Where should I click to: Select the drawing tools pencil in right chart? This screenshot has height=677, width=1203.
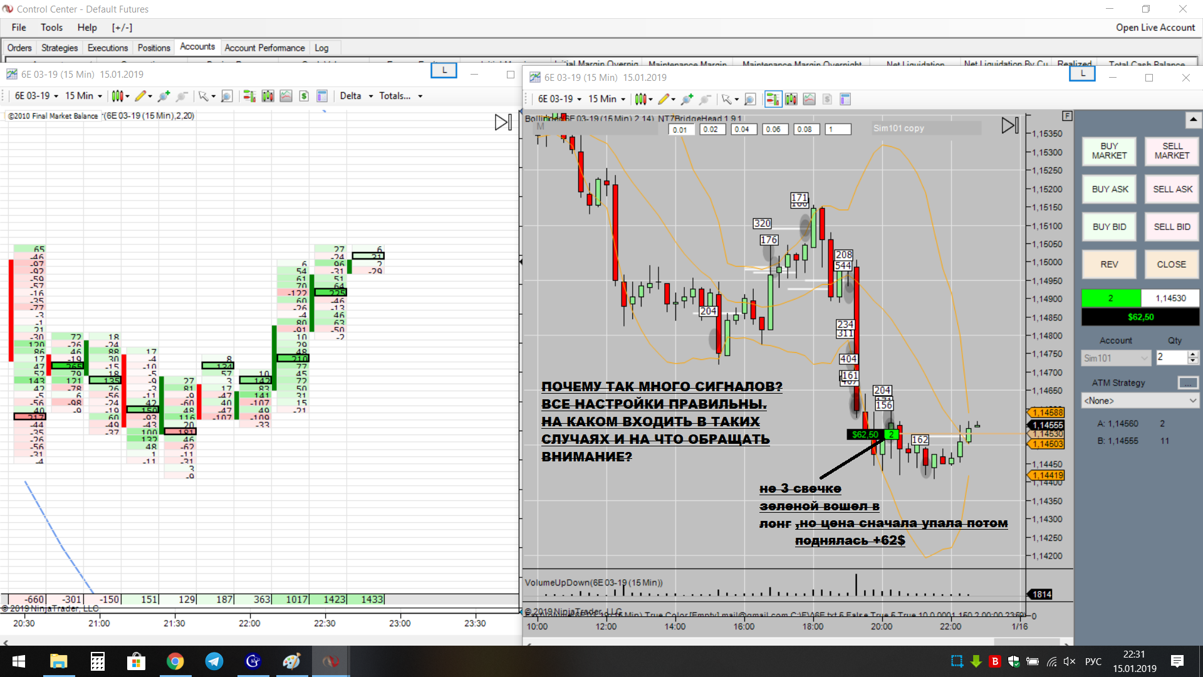click(664, 99)
